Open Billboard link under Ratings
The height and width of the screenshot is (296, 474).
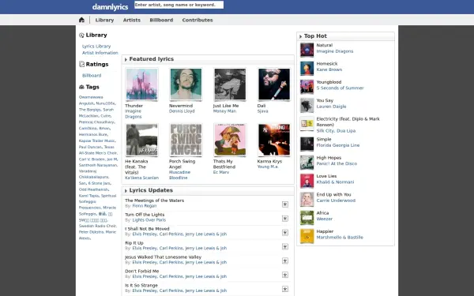click(x=92, y=76)
